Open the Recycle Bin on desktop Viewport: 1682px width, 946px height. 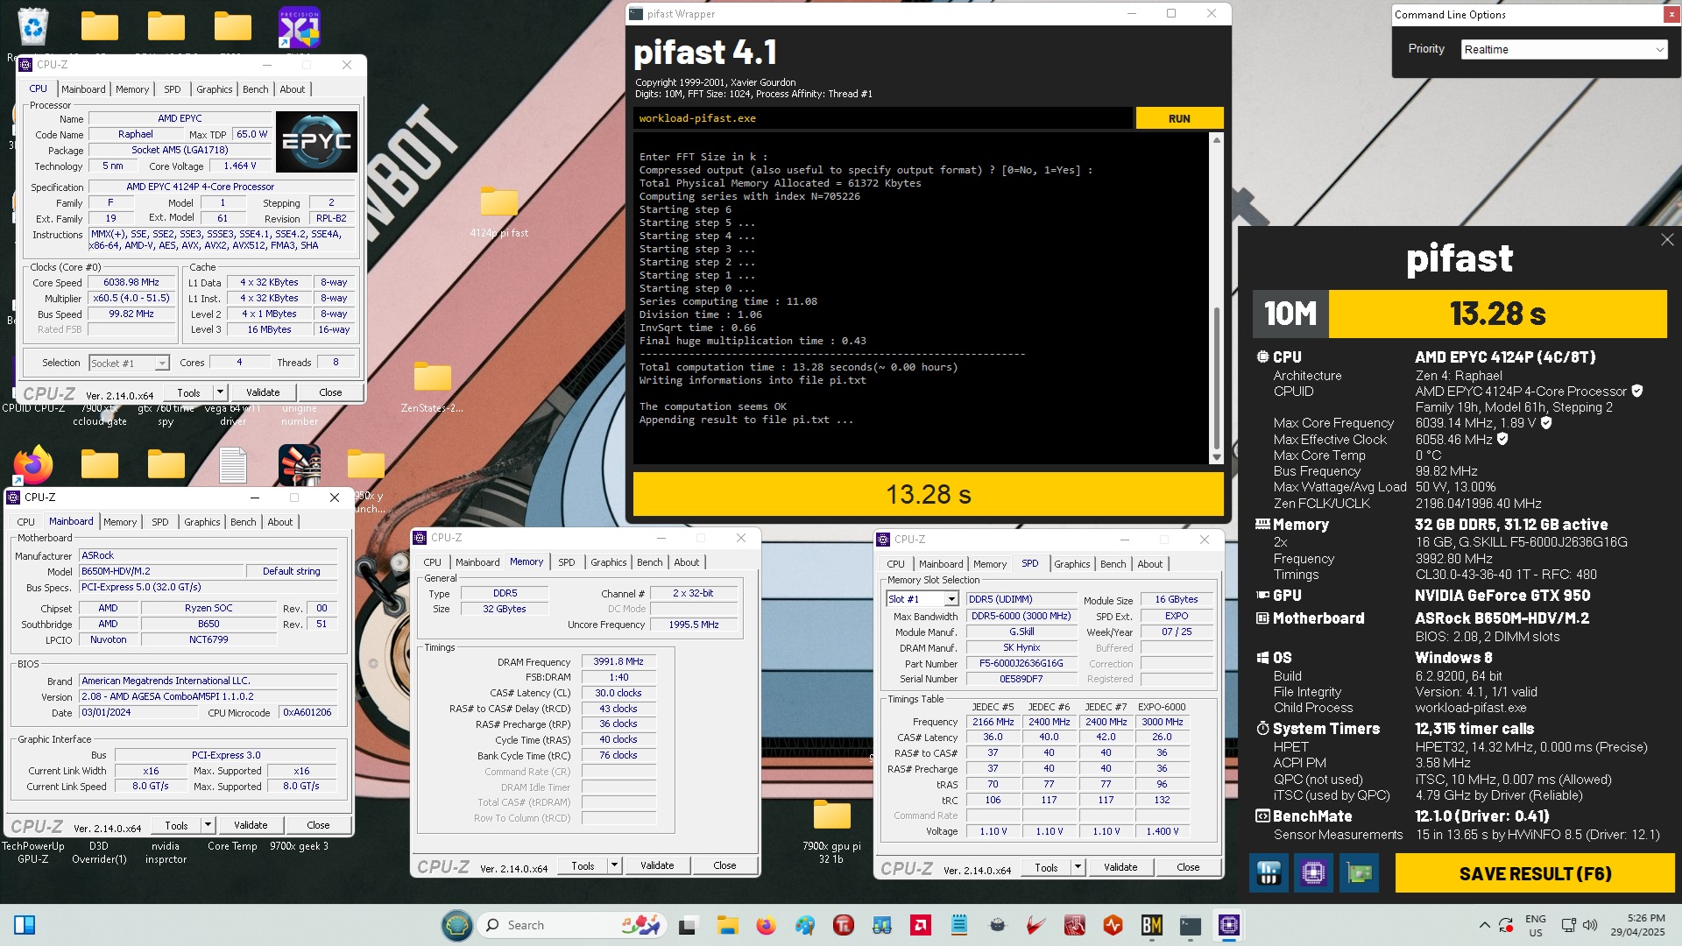coord(32,28)
